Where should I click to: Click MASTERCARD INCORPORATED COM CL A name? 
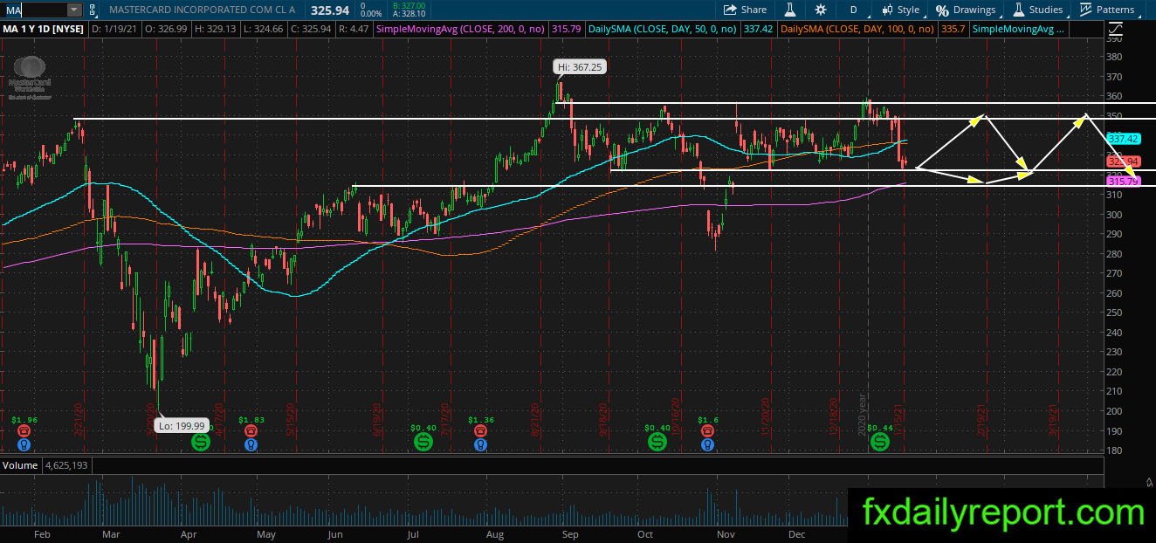point(202,10)
